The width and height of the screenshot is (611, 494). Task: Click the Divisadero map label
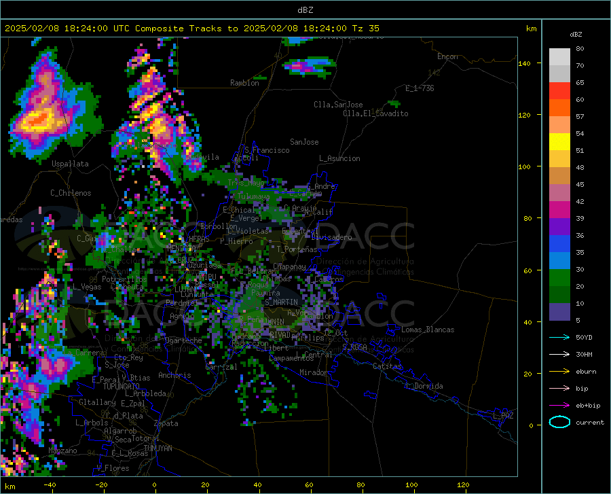click(x=331, y=237)
